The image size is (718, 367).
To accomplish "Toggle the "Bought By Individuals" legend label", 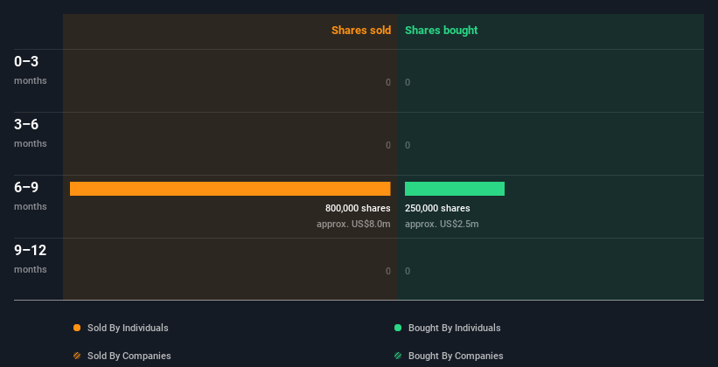I will click(x=454, y=328).
